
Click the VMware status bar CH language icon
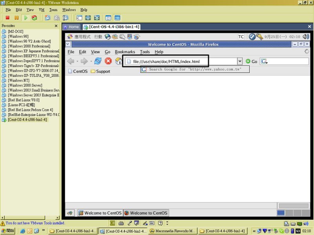pyautogui.click(x=112, y=223)
